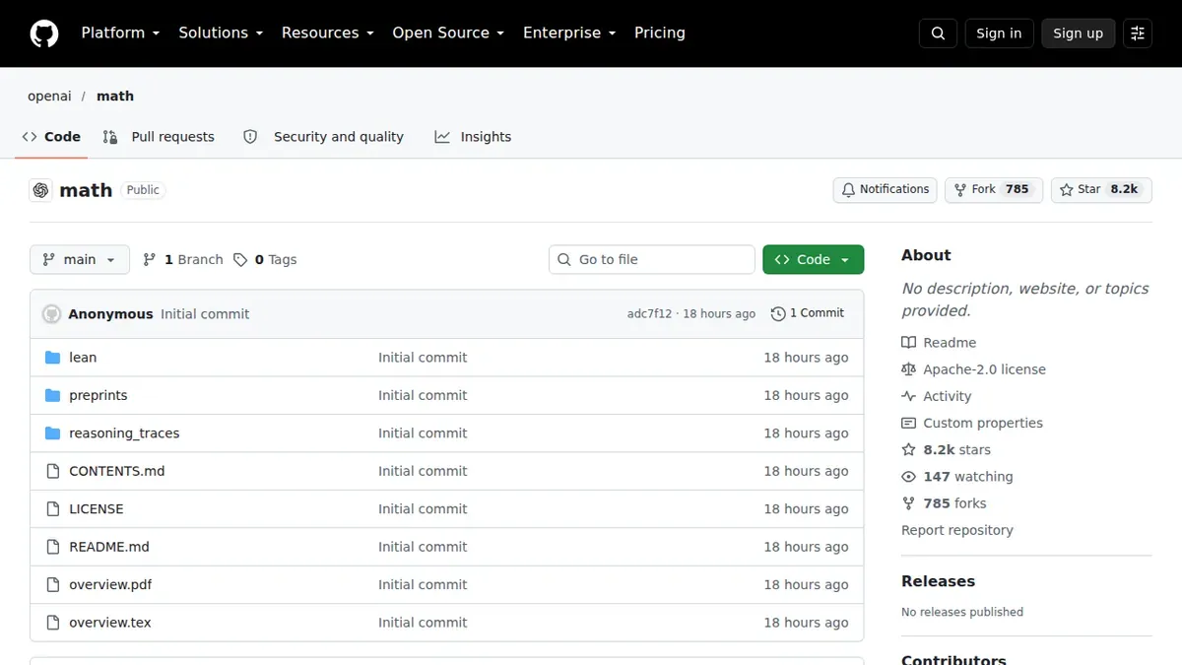Star the math repository

point(1101,190)
